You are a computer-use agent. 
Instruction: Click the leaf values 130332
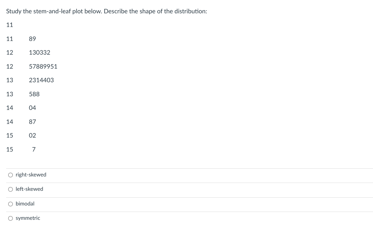[x=39, y=53]
